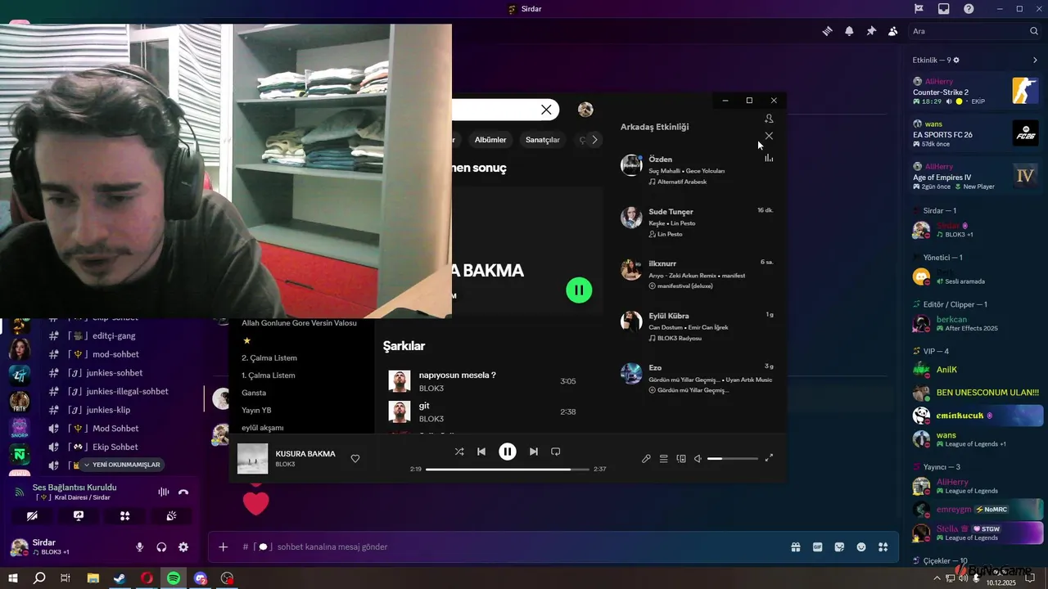Image resolution: width=1048 pixels, height=589 pixels.
Task: Open the Yayın YB playlist
Action: click(x=256, y=410)
